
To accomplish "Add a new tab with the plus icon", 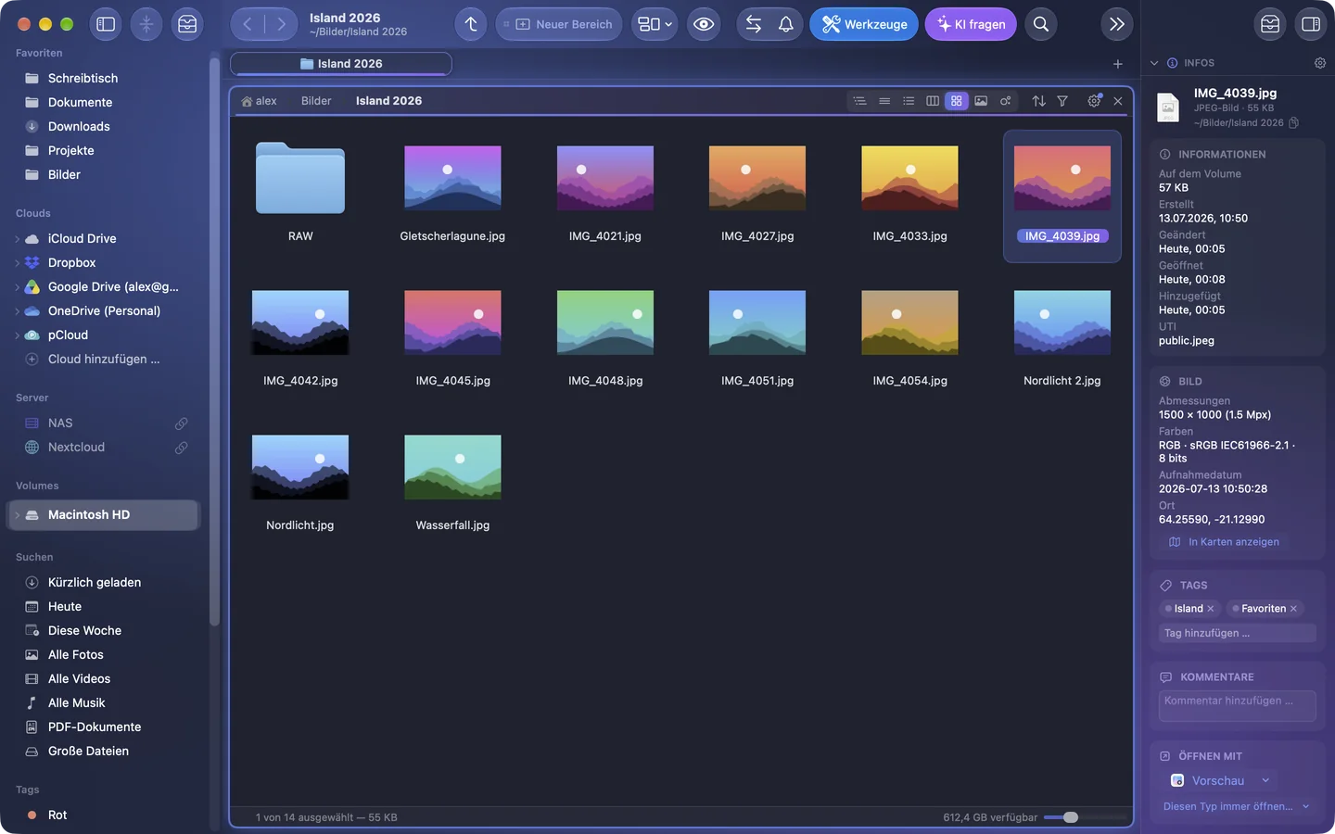I will (x=1118, y=64).
